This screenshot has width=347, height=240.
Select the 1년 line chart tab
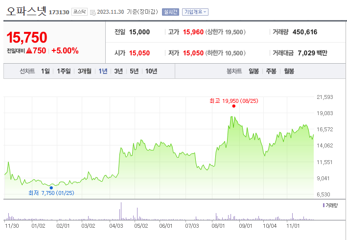(103, 71)
